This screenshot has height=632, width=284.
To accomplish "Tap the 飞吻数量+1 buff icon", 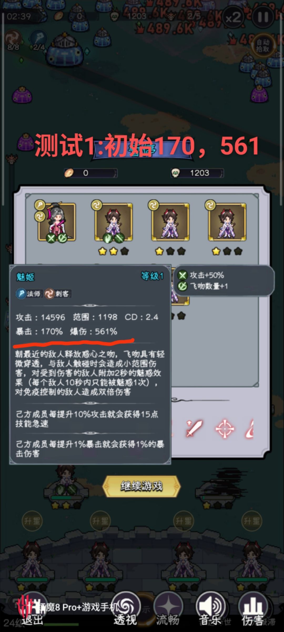I will coord(182,286).
